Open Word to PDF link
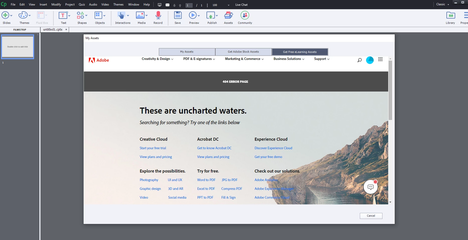Viewport: 468px width, 240px height. pos(206,180)
